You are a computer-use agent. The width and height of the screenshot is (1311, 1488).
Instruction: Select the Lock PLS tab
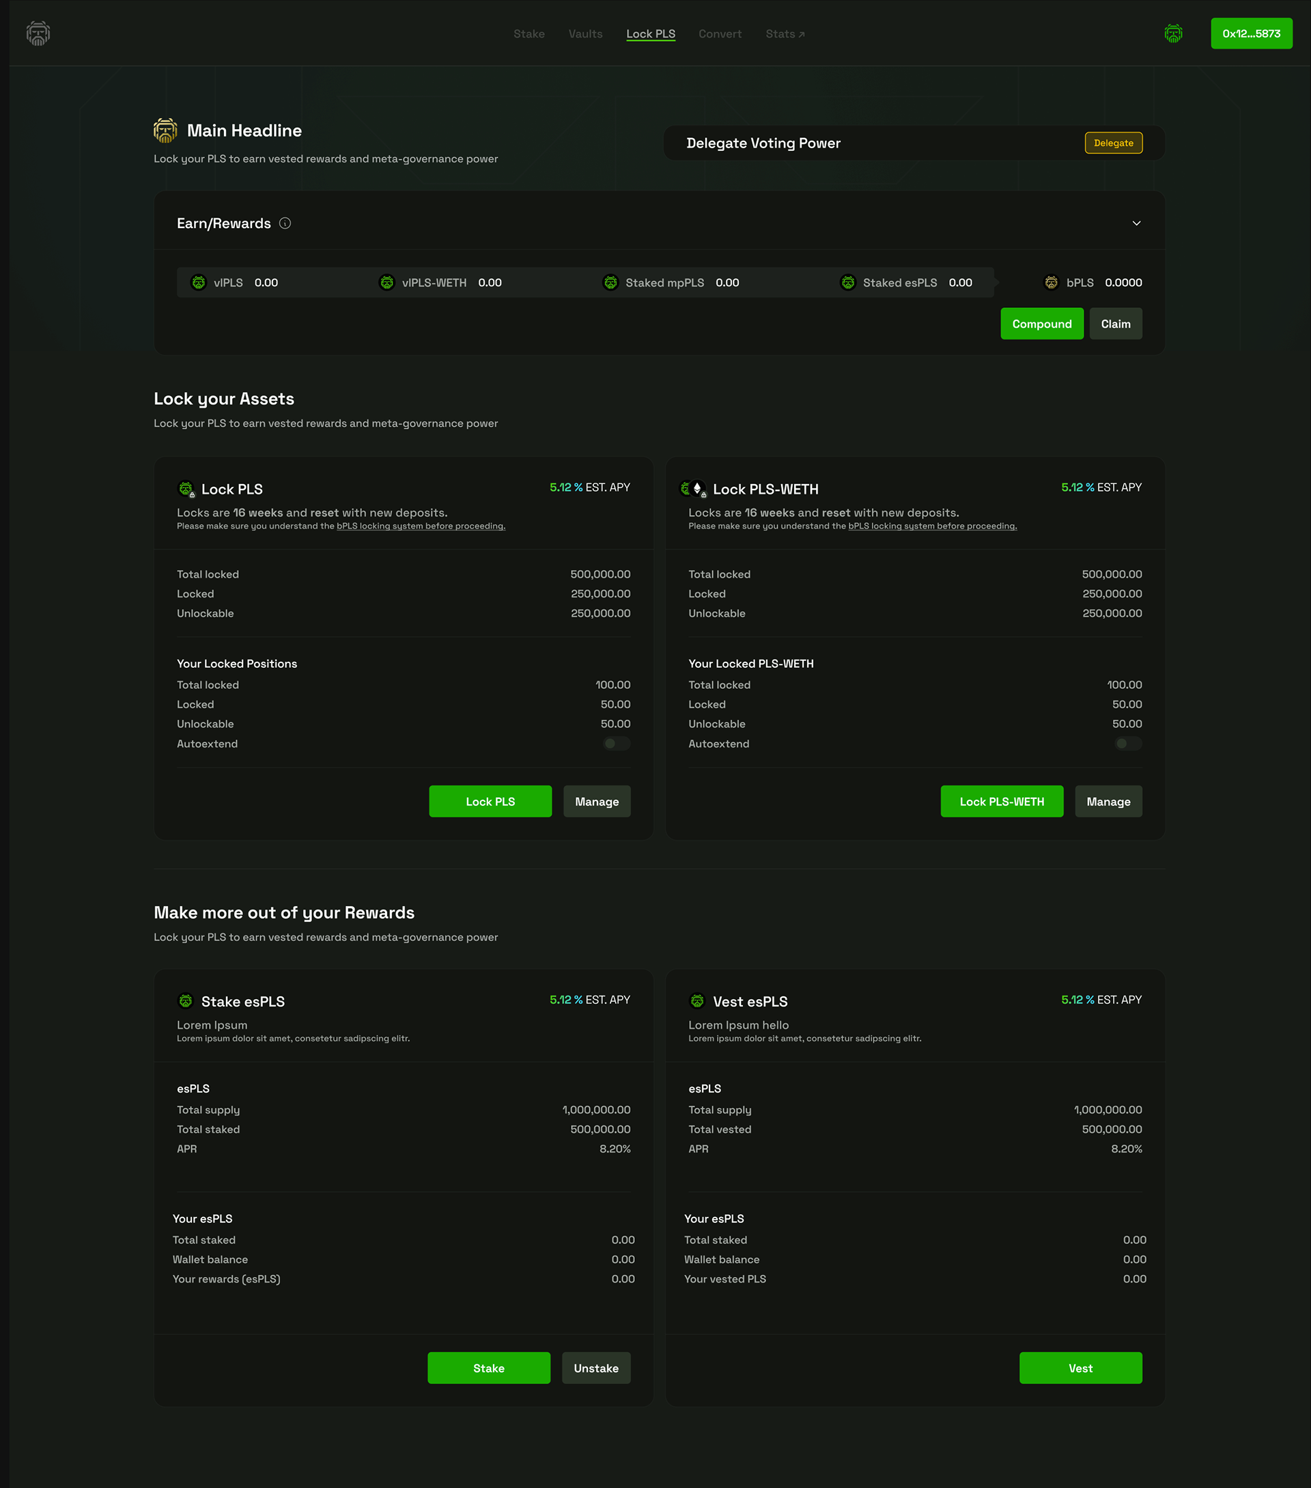click(651, 34)
